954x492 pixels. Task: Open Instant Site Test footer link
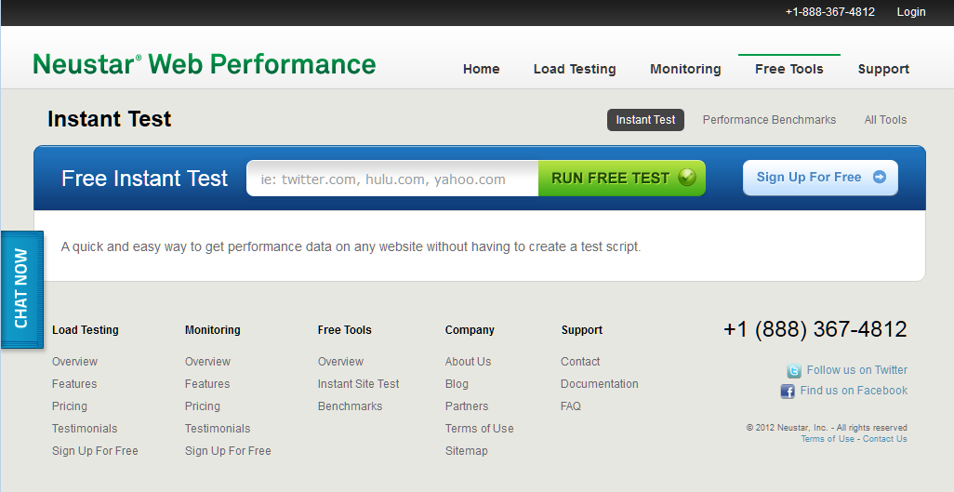(x=358, y=383)
